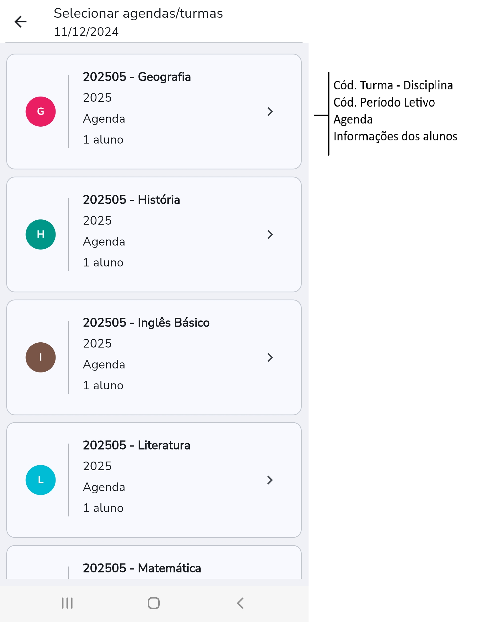Select the 202505 - Literatura title
This screenshot has width=484, height=622.
click(137, 445)
